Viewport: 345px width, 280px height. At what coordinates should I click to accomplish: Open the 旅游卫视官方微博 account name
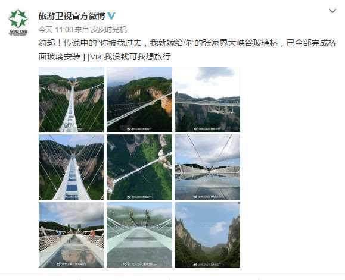[72, 16]
